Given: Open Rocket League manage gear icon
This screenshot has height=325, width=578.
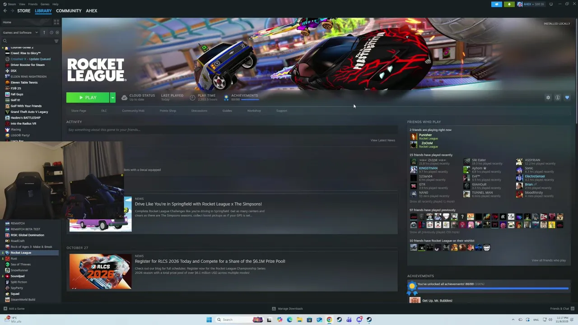Looking at the screenshot, I should click(548, 97).
